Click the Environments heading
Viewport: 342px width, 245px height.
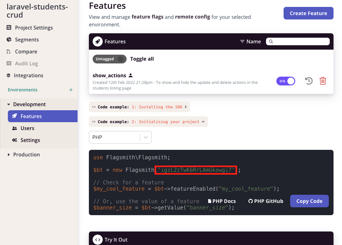(23, 90)
